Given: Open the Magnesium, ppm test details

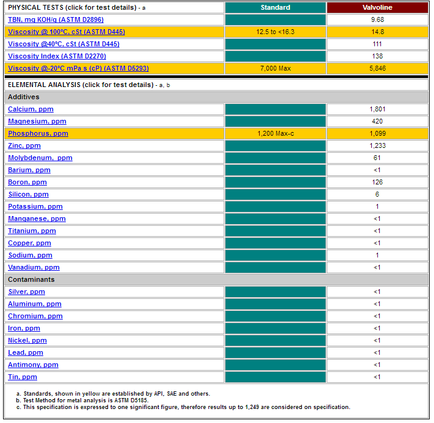Looking at the screenshot, I should pyautogui.click(x=37, y=121).
